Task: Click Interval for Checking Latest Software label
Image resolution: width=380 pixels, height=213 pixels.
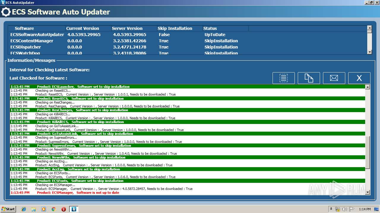Action: [50, 70]
